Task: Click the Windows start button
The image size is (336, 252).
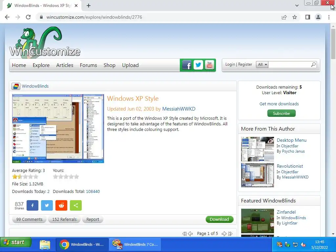Action: pyautogui.click(x=16, y=242)
